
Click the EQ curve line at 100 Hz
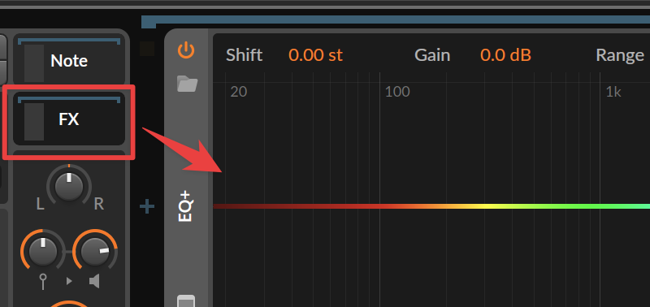pos(379,206)
